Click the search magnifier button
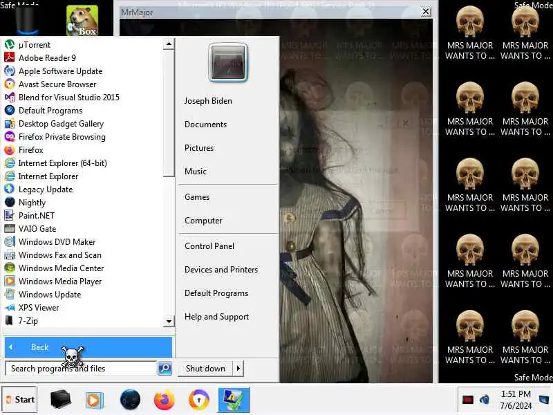Screen dimensions: 553x415 point(165,369)
